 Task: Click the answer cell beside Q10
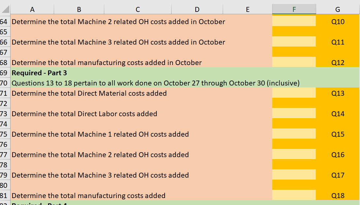[294, 21]
